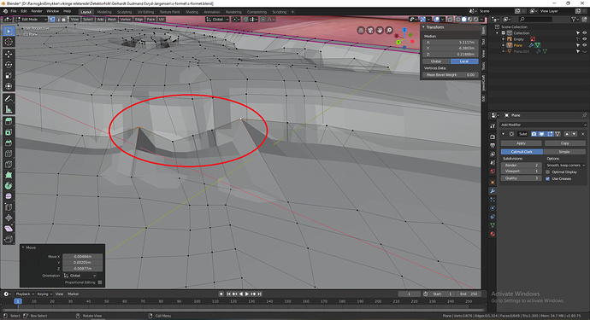The width and height of the screenshot is (590, 320).
Task: Select the Rip Region tool
Action: click(x=9, y=239)
